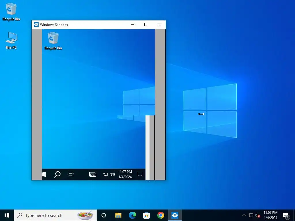The width and height of the screenshot is (295, 221).
Task: Click the Windows Sandbox title text
Action: tap(54, 25)
